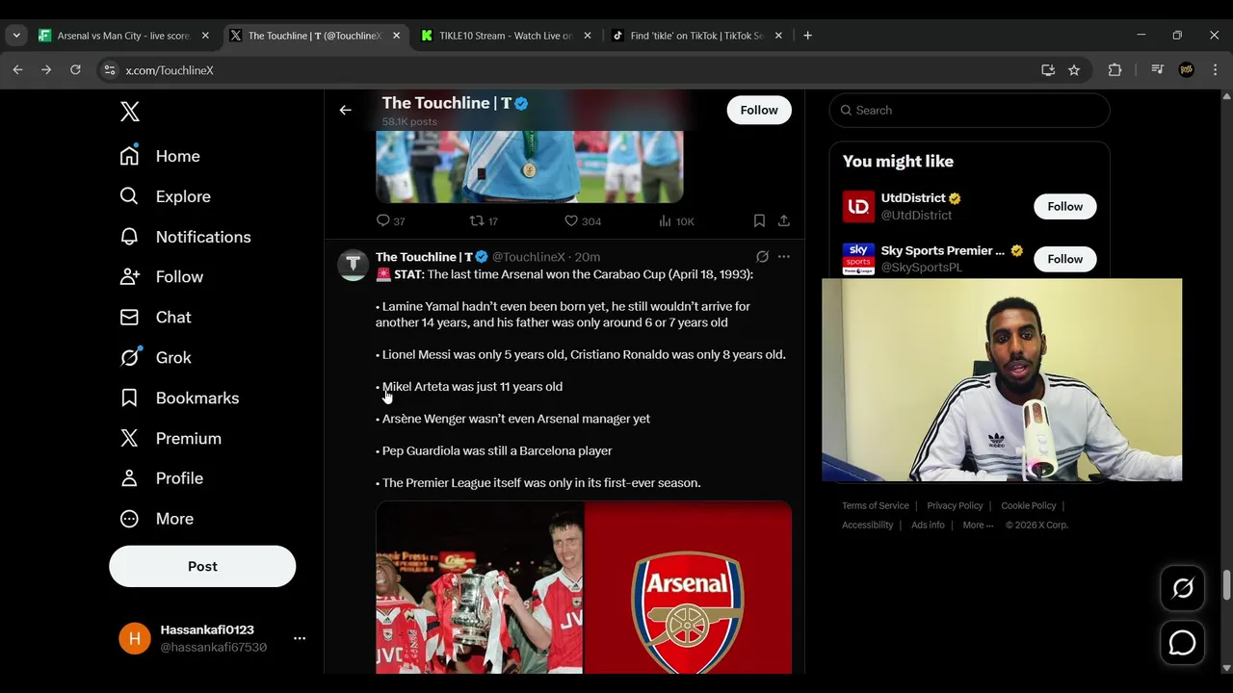This screenshot has width=1233, height=693.
Task: Open UtdDistrict profile avatar
Action: [x=858, y=207]
